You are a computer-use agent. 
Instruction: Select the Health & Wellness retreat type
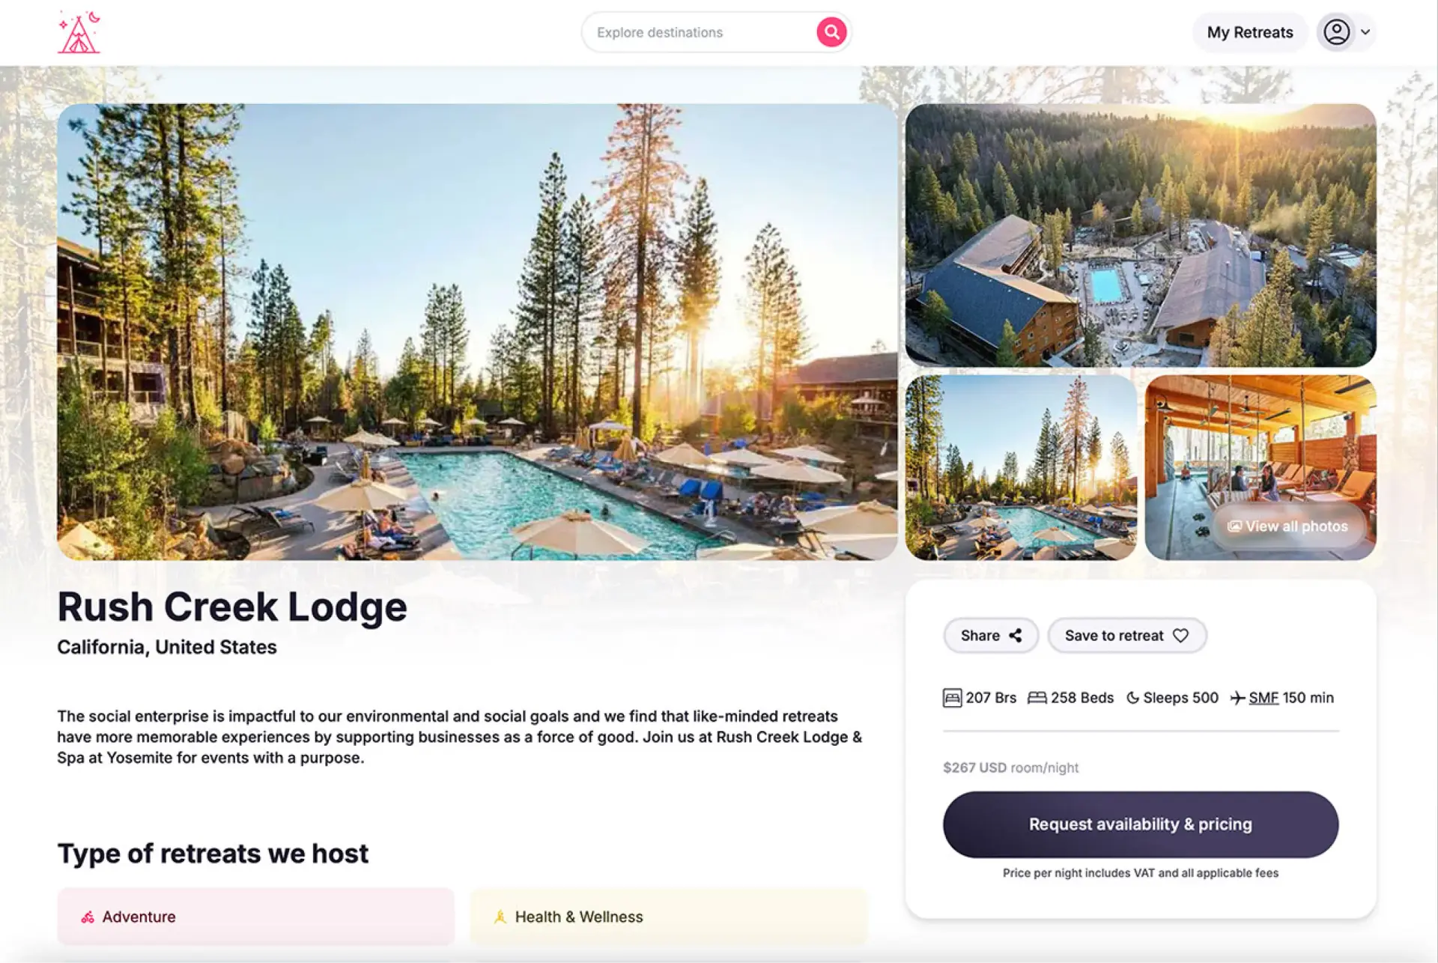tap(668, 917)
